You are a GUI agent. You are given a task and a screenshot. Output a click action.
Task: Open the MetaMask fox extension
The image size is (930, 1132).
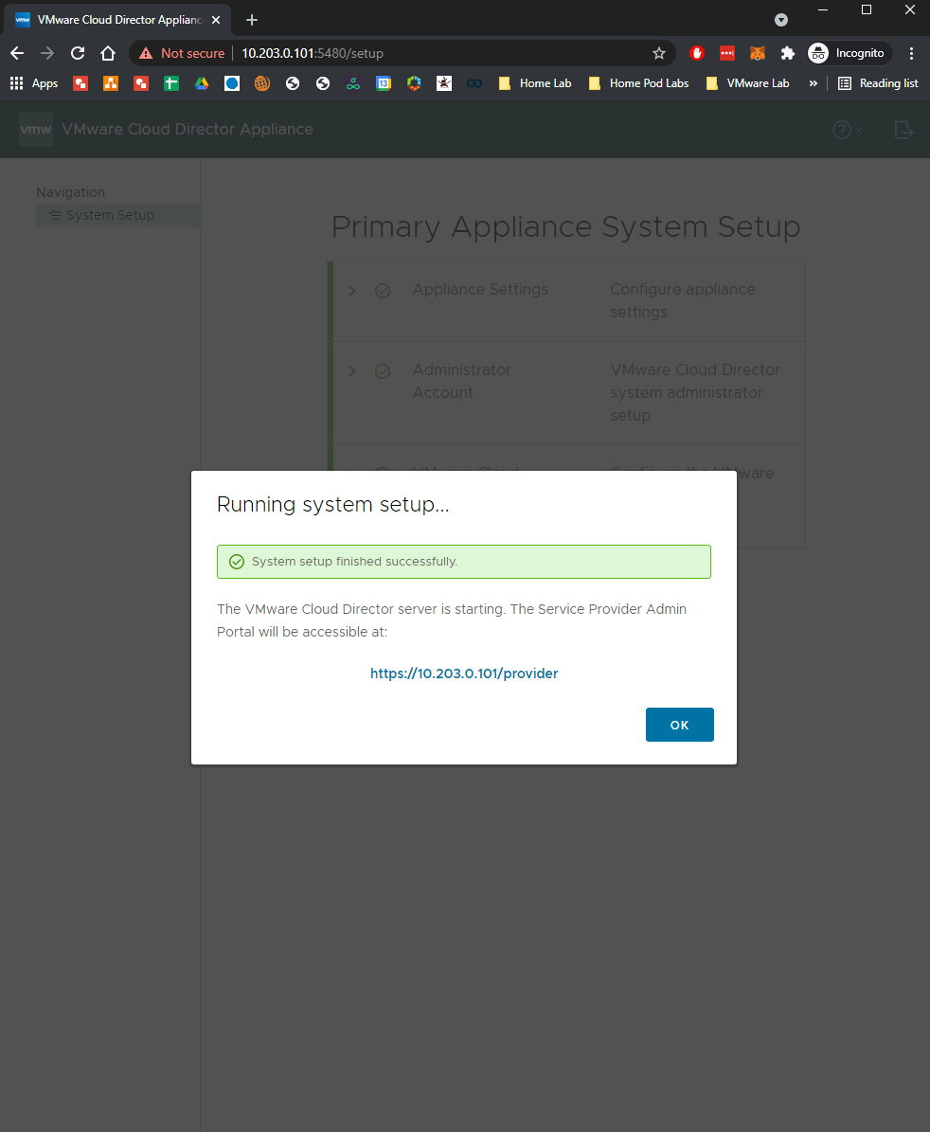point(757,53)
